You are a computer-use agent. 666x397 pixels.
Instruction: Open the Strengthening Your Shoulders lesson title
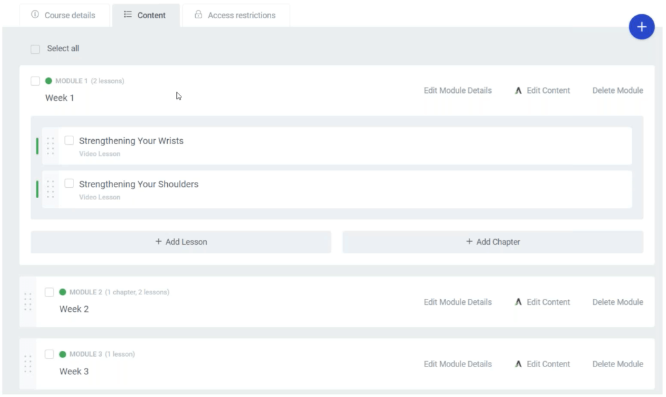(139, 184)
